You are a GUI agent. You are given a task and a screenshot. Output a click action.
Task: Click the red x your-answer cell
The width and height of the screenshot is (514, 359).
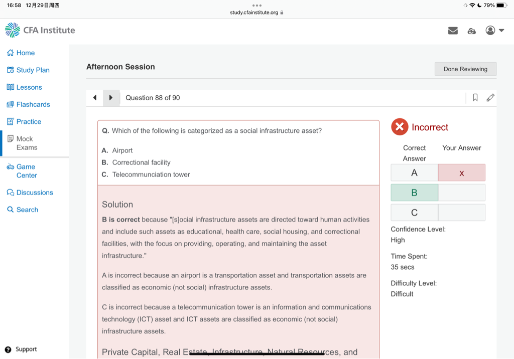coord(462,172)
